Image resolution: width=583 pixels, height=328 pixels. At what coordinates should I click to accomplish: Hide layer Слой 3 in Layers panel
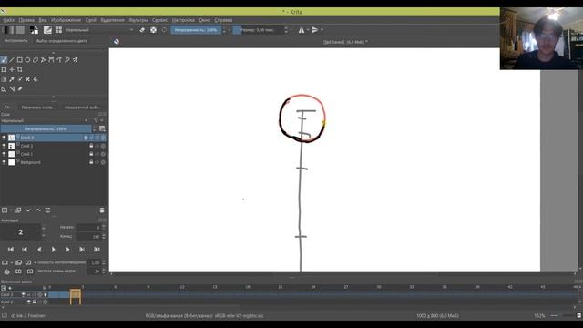pyautogui.click(x=4, y=138)
